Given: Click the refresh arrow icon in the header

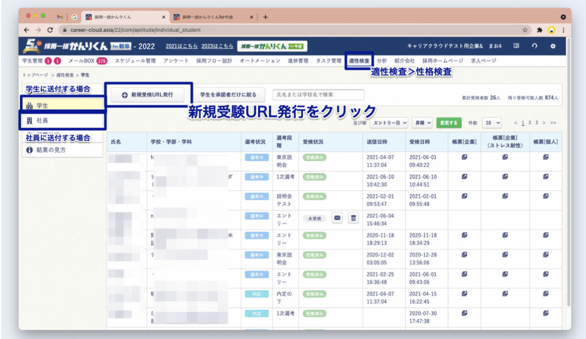Looking at the screenshot, I should coord(535,46).
